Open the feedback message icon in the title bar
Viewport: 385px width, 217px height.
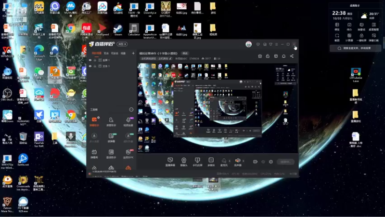[x=258, y=44]
